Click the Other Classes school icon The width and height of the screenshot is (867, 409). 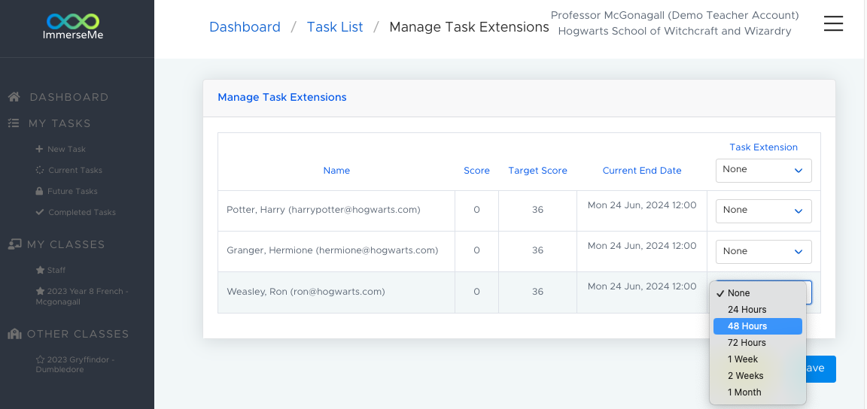point(15,333)
